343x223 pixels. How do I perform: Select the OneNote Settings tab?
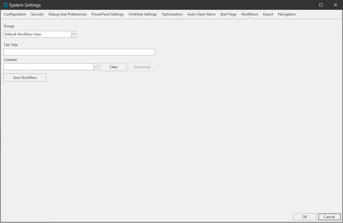[142, 14]
